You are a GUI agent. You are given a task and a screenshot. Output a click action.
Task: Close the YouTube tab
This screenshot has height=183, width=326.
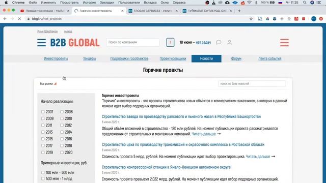click(68, 11)
